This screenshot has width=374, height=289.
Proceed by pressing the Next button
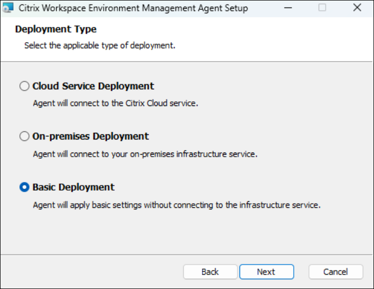(x=266, y=272)
